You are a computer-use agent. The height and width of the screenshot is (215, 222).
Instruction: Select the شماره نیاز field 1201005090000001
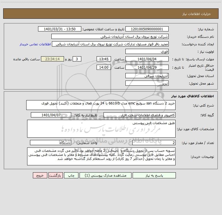[147, 29]
